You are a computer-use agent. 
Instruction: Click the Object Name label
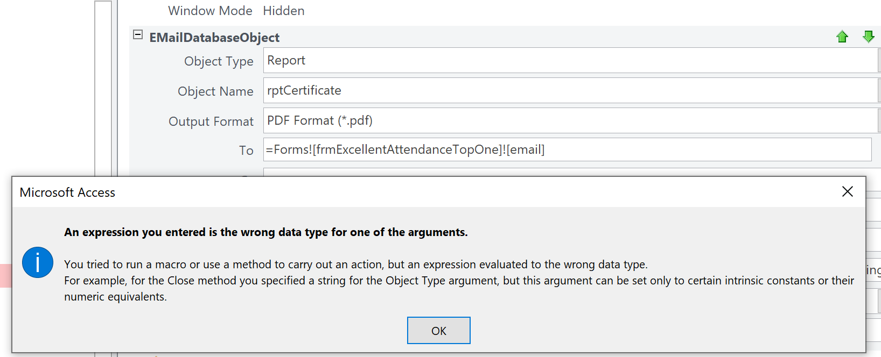tap(215, 91)
